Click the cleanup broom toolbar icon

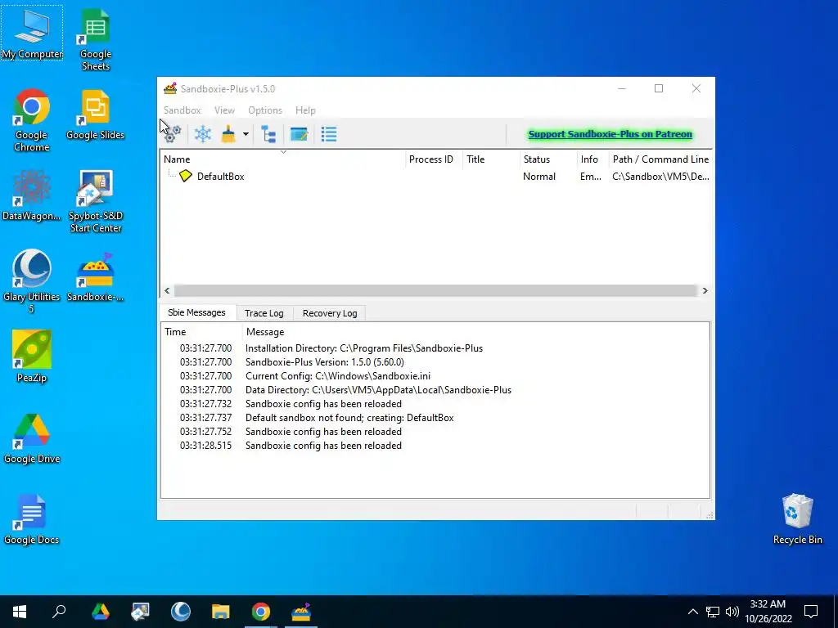(229, 134)
